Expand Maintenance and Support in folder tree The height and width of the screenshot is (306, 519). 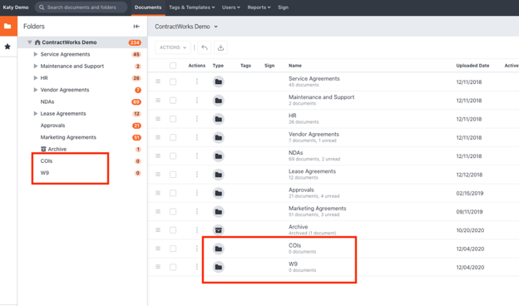[36, 67]
